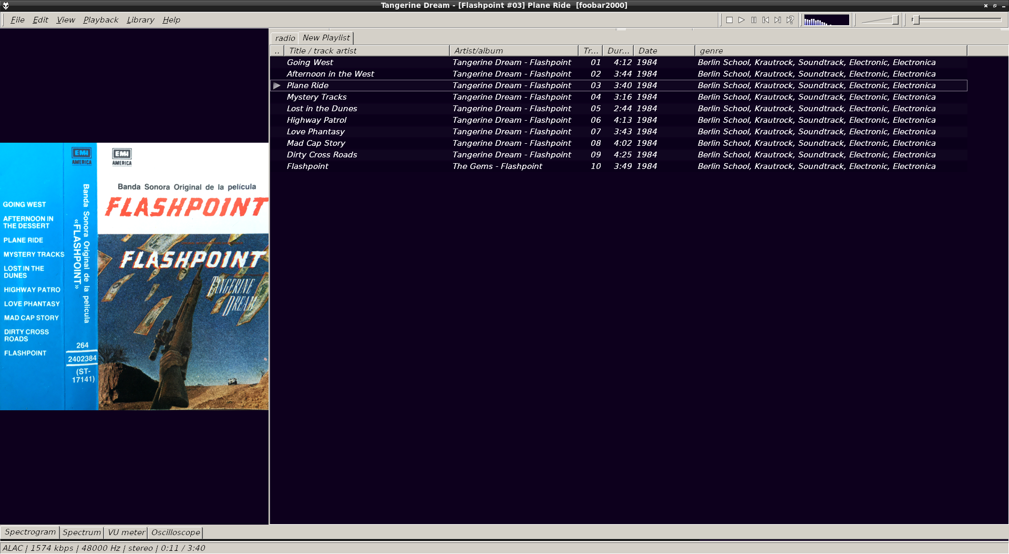Open the Oscilloscope tab
This screenshot has width=1009, height=554.
[176, 532]
